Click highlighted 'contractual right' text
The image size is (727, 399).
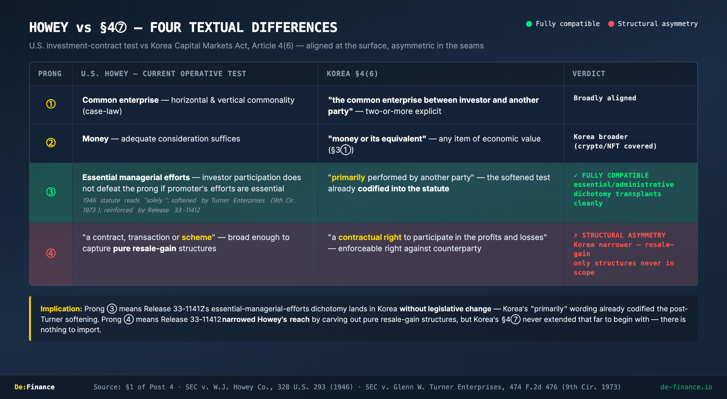pos(370,237)
